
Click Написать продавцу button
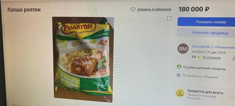coord(206,33)
